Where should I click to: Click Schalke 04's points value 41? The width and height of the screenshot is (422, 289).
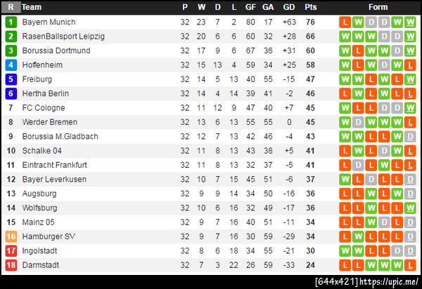310,151
